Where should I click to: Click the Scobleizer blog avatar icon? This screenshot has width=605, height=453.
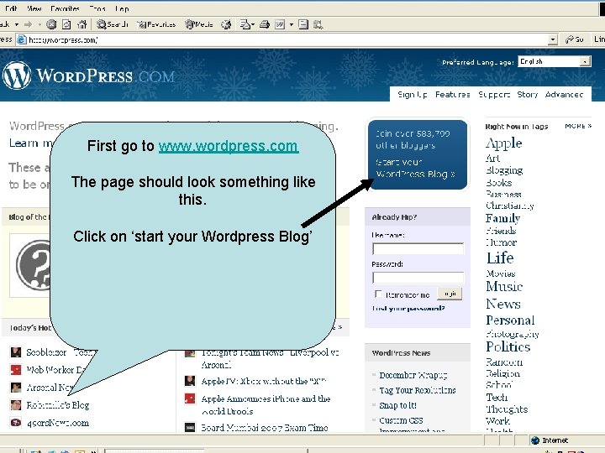point(16,352)
